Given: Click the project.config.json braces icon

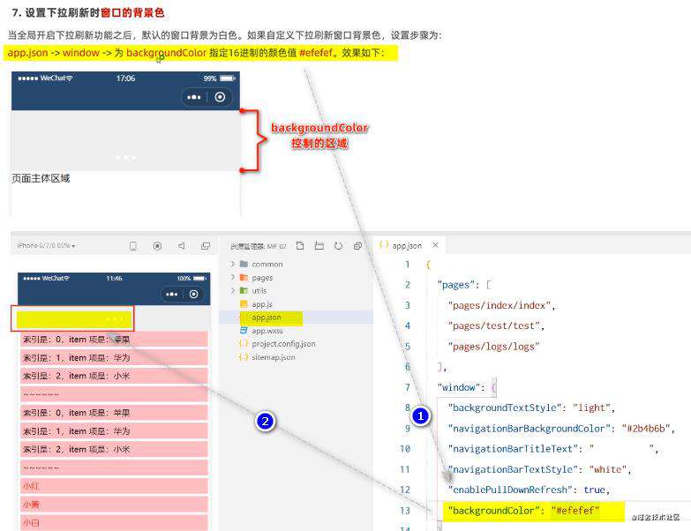Looking at the screenshot, I should (x=244, y=343).
